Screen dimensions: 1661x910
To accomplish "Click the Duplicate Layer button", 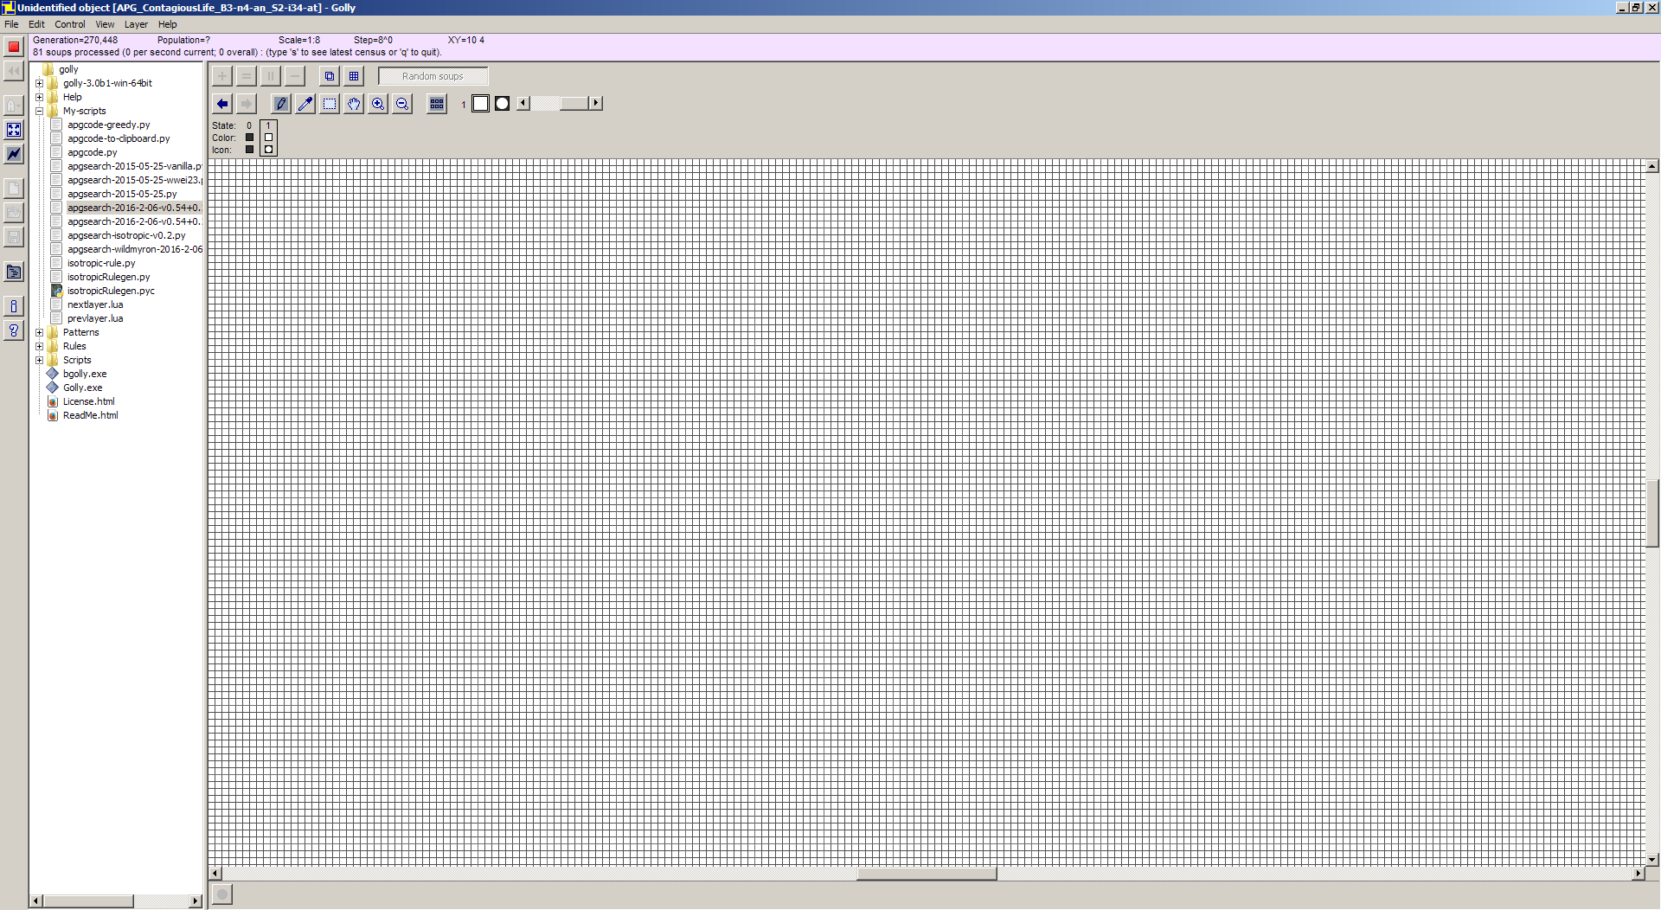I will (271, 76).
